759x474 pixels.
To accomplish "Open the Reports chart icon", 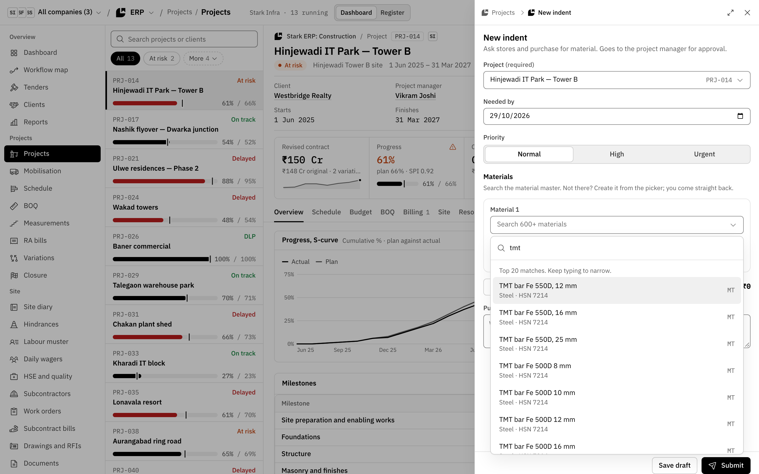I will [14, 122].
